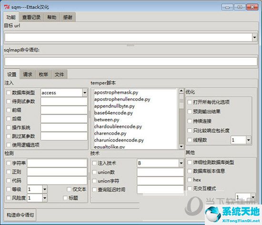
Task: Select charencode.py script
Action: pyautogui.click(x=111, y=133)
